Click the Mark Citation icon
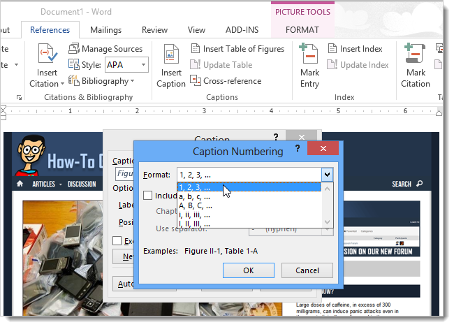454x327 pixels. click(x=415, y=54)
